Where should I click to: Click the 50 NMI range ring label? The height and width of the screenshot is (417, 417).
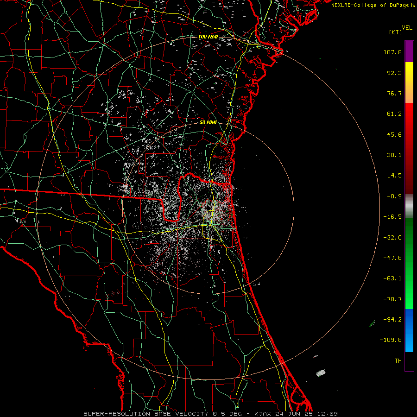click(x=208, y=123)
